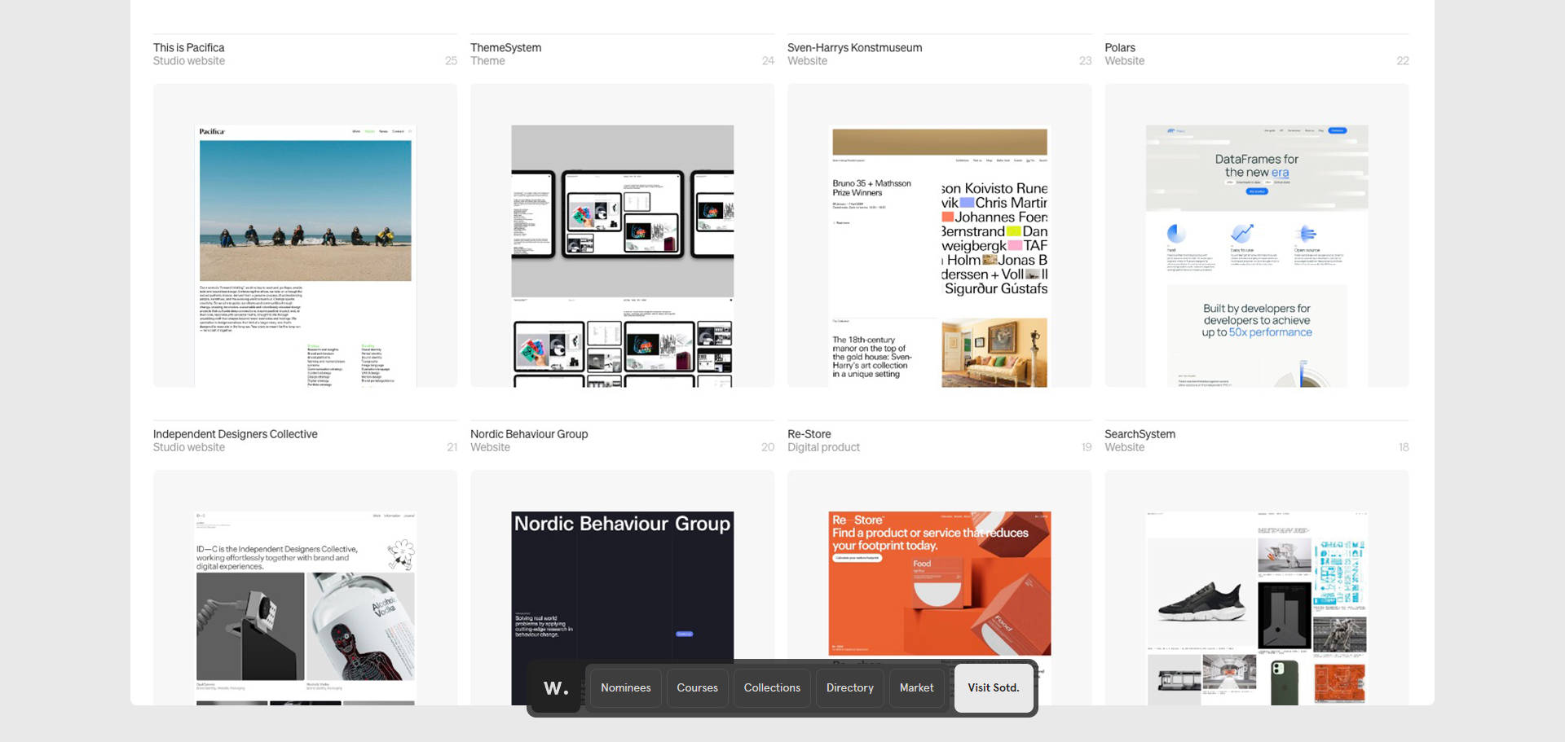Click the number 18 beside SearchSystem
The width and height of the screenshot is (1565, 742).
[1404, 447]
